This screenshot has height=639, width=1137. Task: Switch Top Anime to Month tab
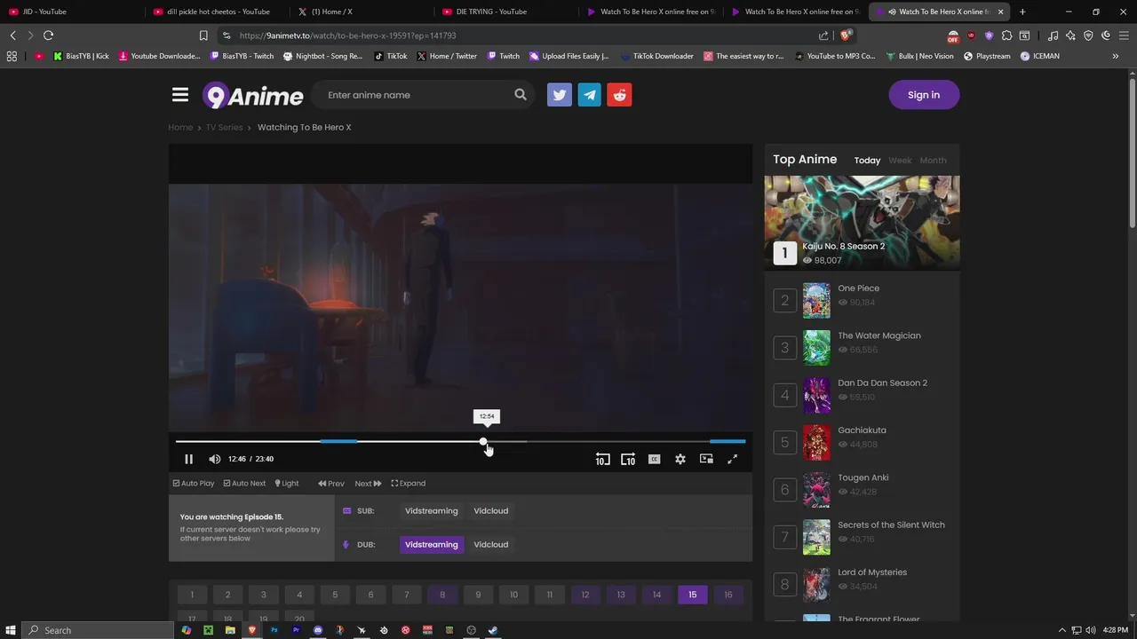point(933,161)
